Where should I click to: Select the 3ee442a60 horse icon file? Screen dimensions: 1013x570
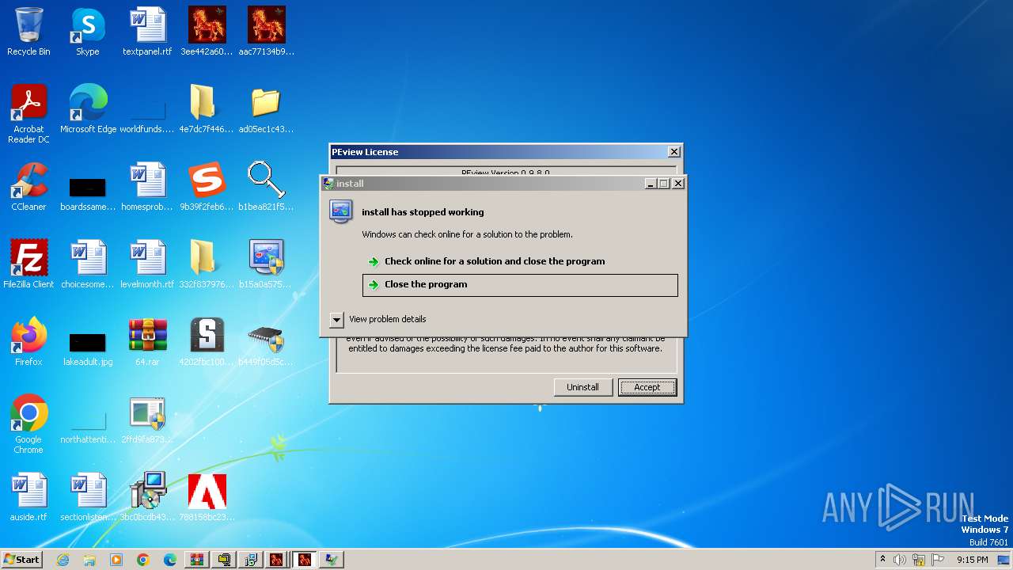point(207,32)
